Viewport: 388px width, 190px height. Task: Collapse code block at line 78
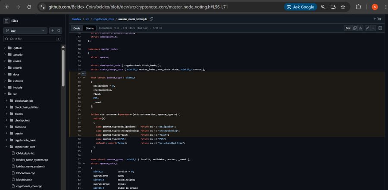pyautogui.click(x=84, y=164)
